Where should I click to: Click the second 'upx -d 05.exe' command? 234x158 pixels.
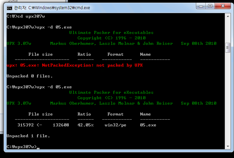pyautogui.click(x=54, y=87)
